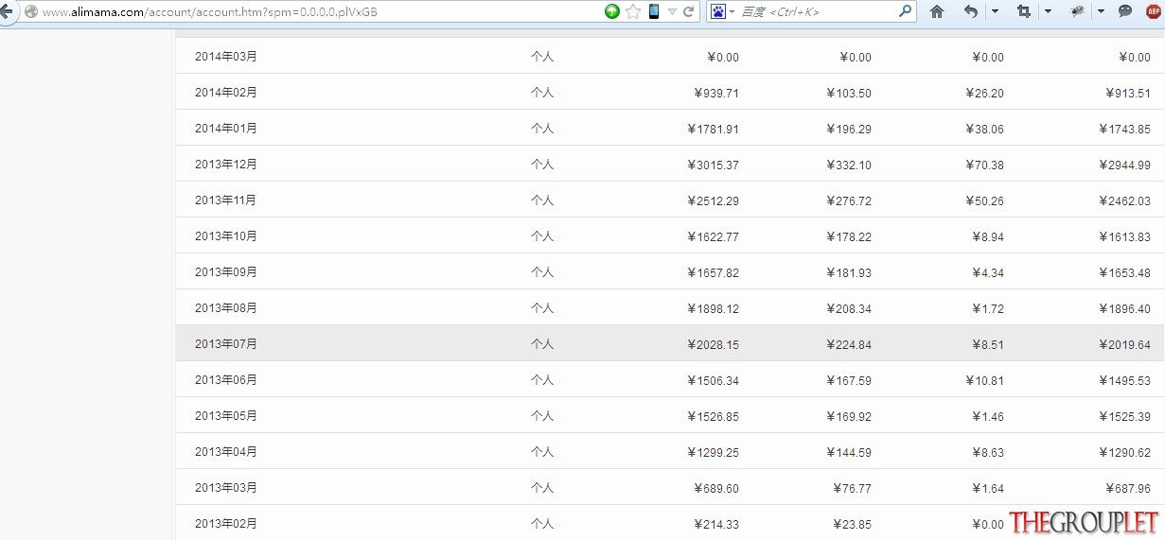Go to the home page icon
Image resolution: width=1165 pixels, height=540 pixels.
pyautogui.click(x=937, y=11)
